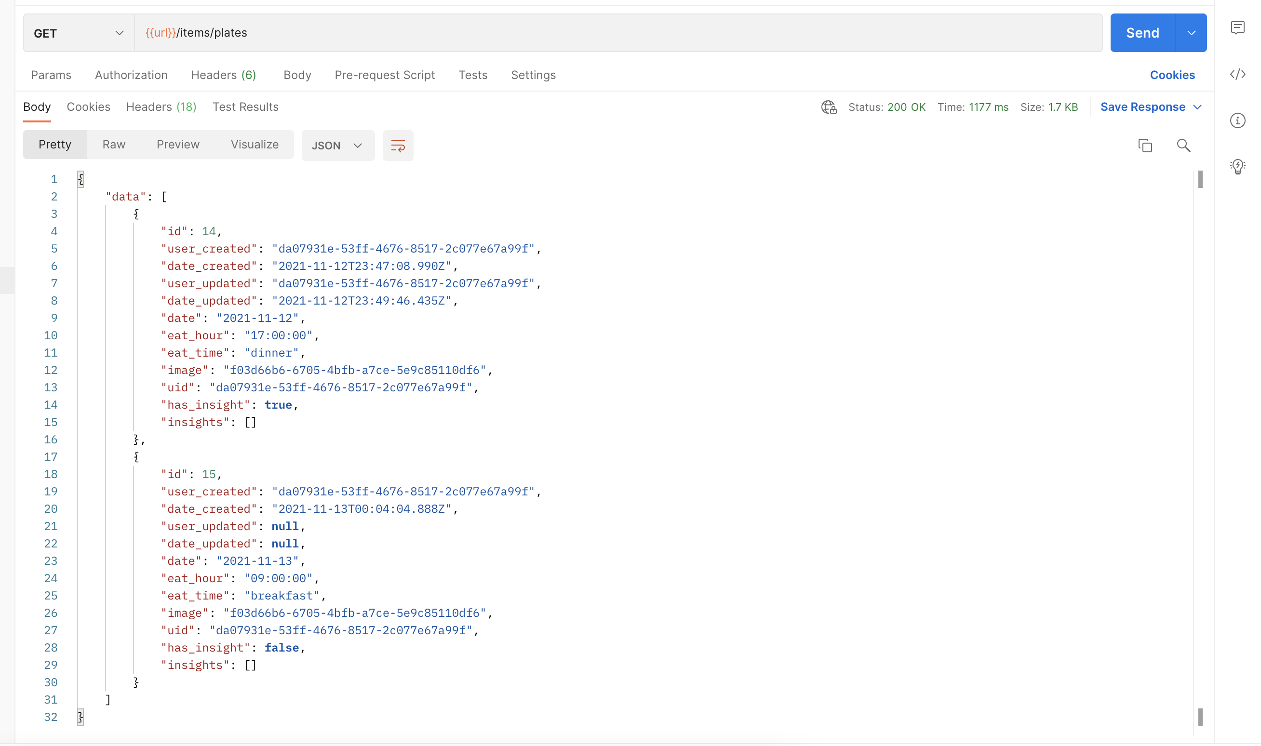Switch response view to Raw
This screenshot has height=746, width=1261.
pyautogui.click(x=114, y=145)
